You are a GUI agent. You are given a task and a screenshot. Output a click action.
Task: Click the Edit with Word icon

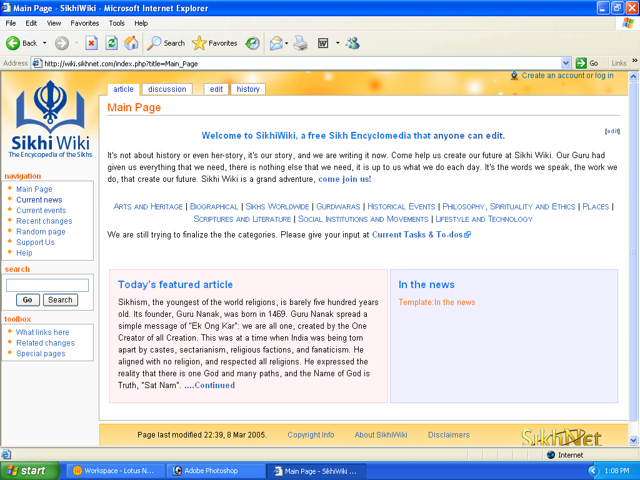click(x=323, y=43)
